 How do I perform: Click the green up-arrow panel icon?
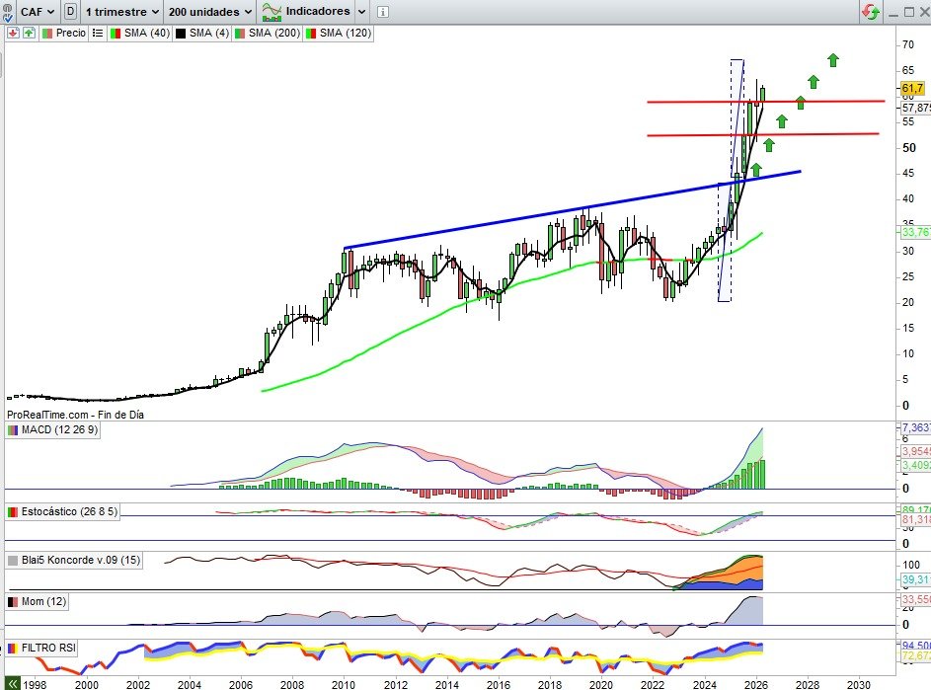pos(29,34)
